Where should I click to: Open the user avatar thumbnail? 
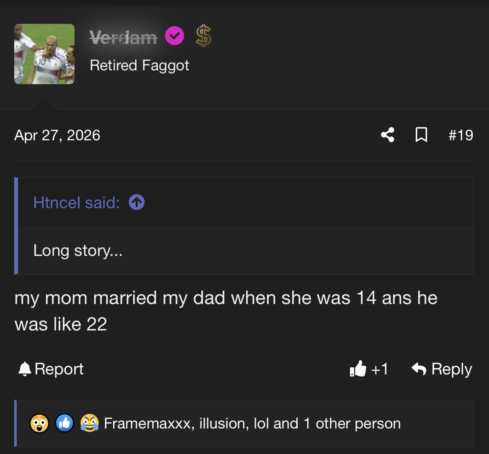pos(44,54)
